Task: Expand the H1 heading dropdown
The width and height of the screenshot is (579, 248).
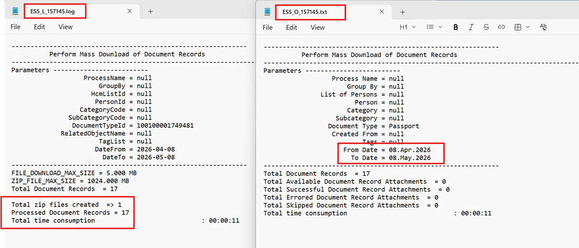Action: (x=407, y=27)
